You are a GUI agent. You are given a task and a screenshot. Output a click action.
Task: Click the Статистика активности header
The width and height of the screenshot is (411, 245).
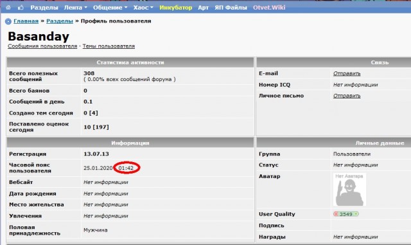[x=130, y=62]
